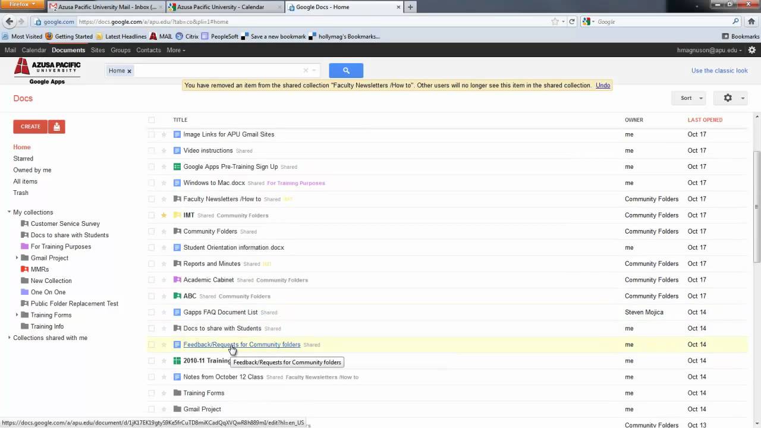Screen dimensions: 761x428
Task: Reload the page with the refresh icon
Action: coord(572,21)
